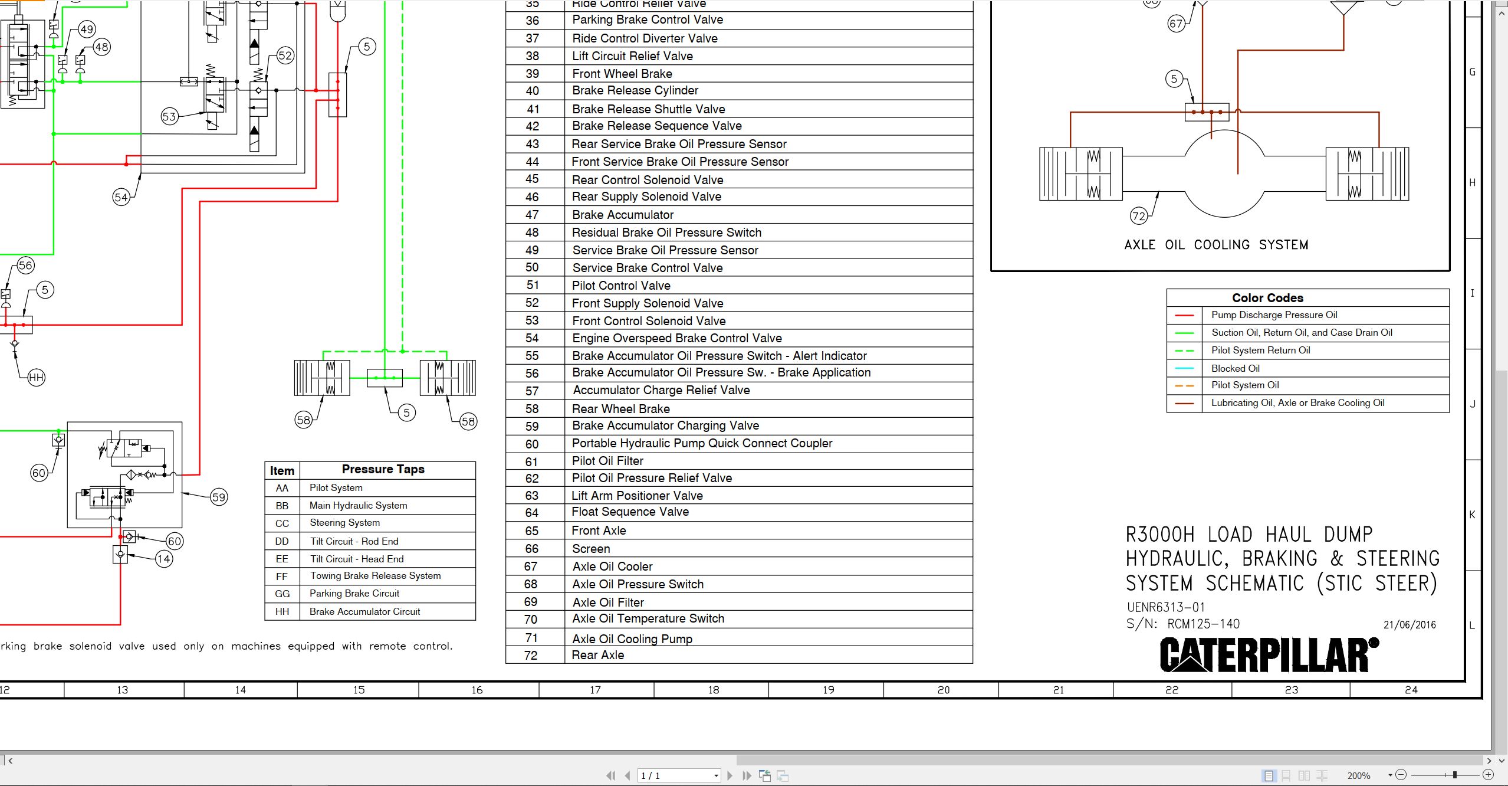Click the previous view navigation icon
Viewport: 1508px width, 786px height.
pos(765,775)
